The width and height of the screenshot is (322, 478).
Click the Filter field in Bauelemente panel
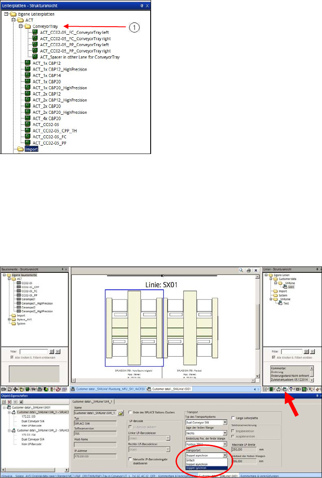pos(34,351)
